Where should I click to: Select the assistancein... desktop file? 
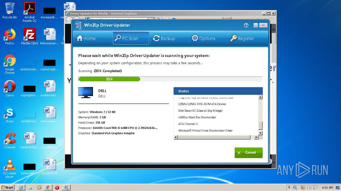click(30, 64)
